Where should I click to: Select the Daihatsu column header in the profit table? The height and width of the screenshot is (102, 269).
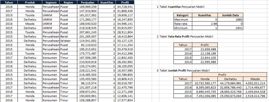pyautogui.click(x=230, y=79)
